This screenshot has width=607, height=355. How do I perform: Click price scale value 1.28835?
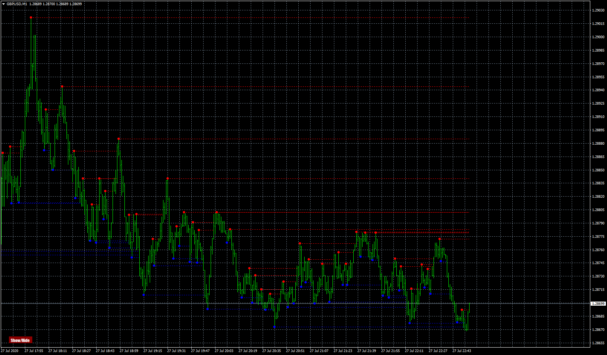[x=598, y=183]
